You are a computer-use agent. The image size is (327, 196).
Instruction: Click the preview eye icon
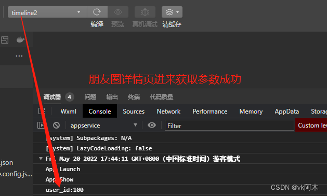[x=118, y=12]
